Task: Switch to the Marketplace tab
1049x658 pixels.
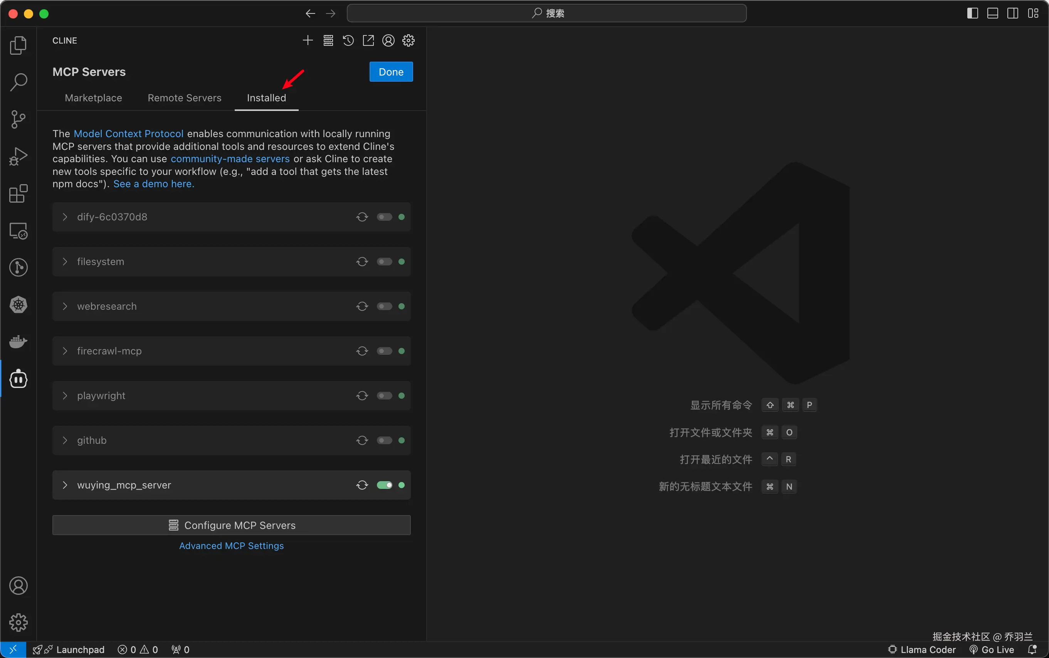Action: pyautogui.click(x=93, y=98)
